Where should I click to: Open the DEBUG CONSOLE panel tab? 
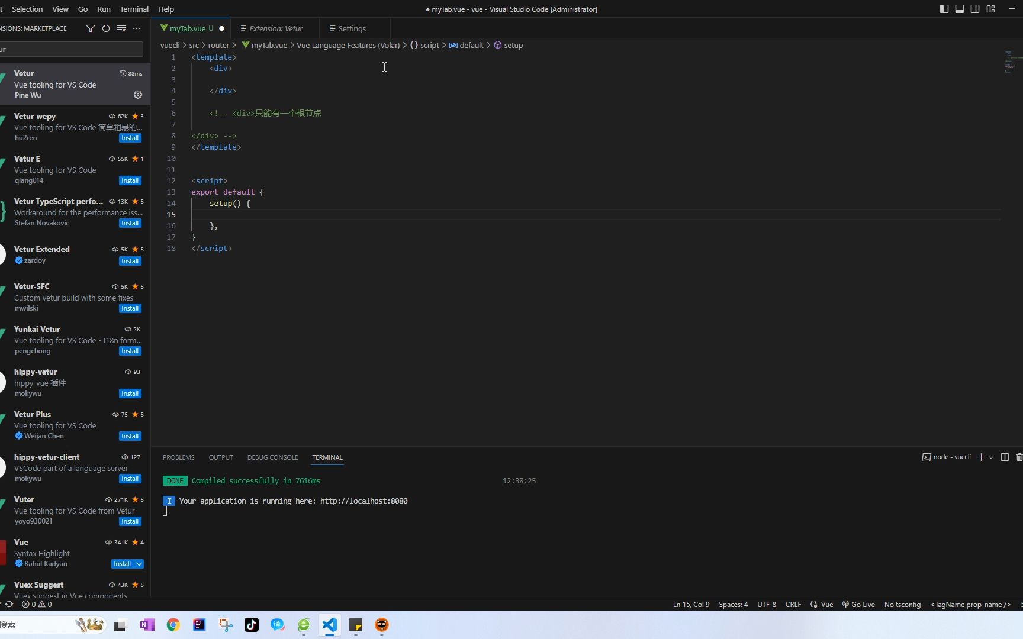pos(272,457)
